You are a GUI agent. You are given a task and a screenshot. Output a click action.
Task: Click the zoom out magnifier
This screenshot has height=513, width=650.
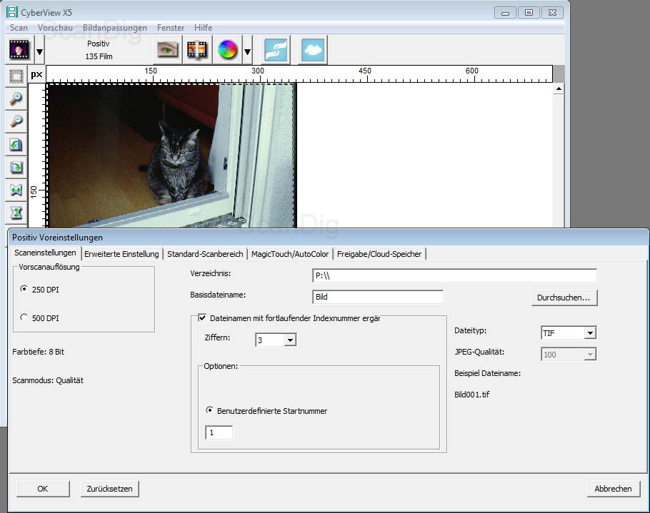point(16,121)
